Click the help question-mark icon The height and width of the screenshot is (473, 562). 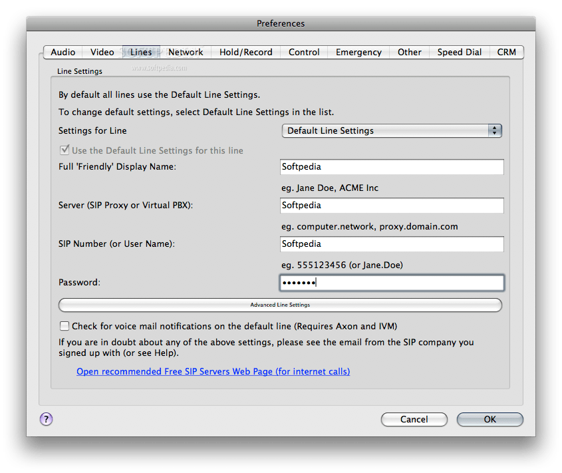(x=45, y=419)
